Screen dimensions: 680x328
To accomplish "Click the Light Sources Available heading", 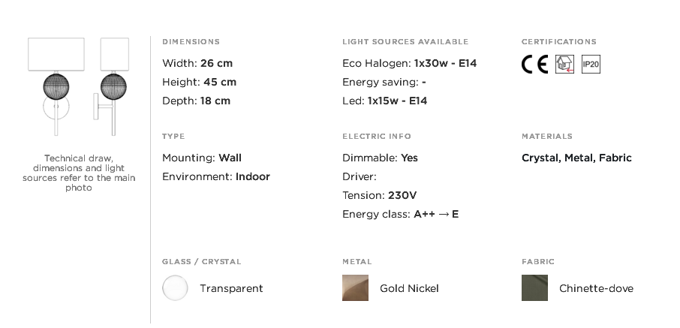I will (405, 41).
